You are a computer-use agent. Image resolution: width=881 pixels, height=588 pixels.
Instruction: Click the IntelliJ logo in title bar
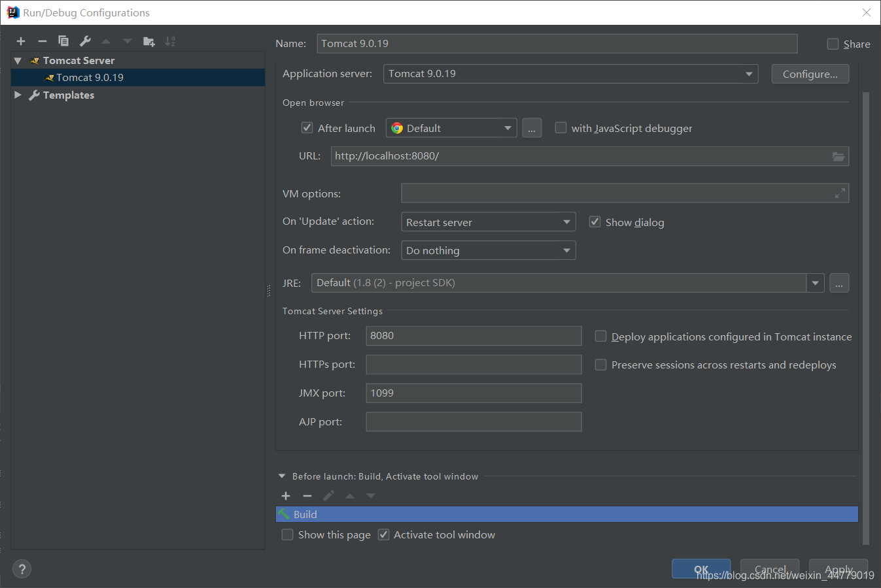[x=12, y=12]
